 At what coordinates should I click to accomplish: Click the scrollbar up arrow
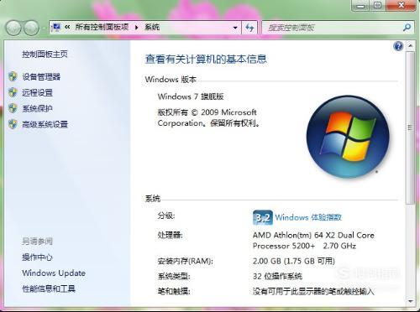(x=410, y=45)
